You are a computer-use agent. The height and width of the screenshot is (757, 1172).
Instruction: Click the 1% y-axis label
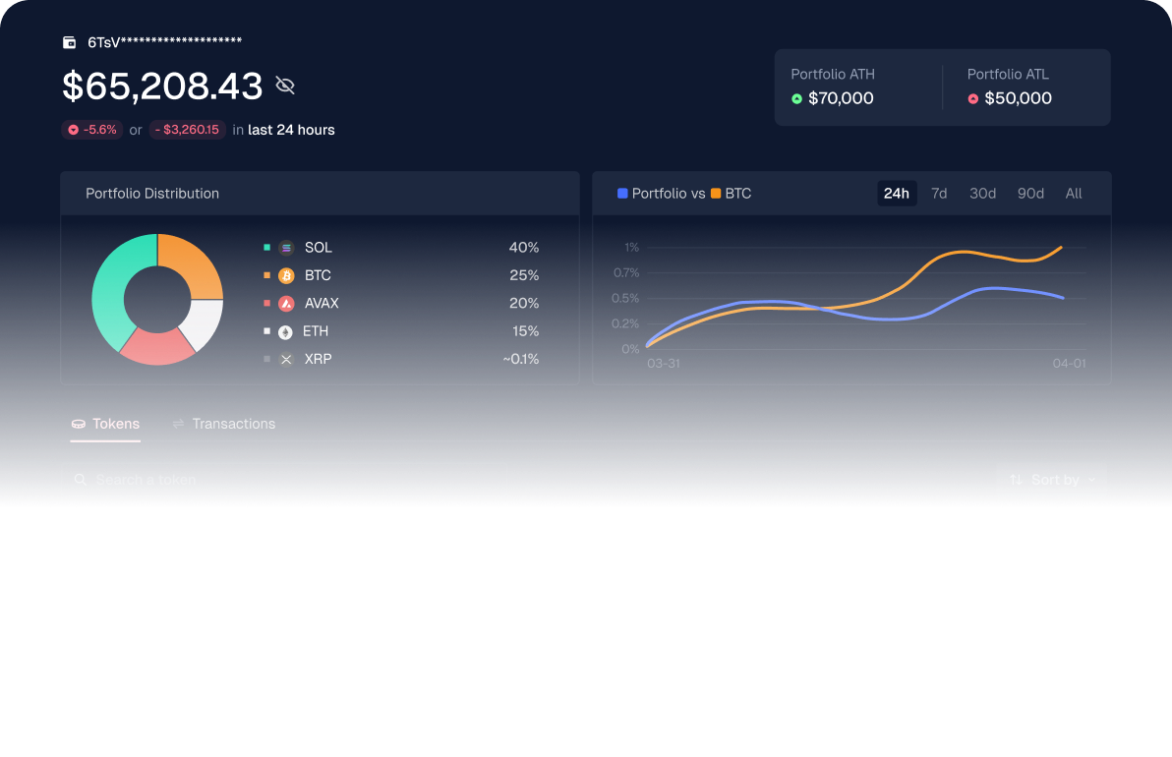[x=631, y=248]
